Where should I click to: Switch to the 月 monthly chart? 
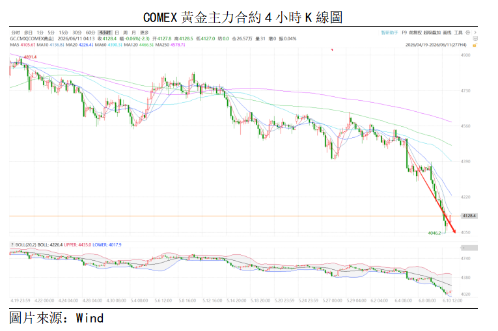[133, 33]
